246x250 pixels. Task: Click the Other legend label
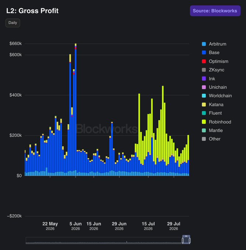(215, 139)
